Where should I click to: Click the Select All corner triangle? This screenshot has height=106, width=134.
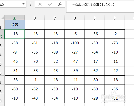point(2,18)
